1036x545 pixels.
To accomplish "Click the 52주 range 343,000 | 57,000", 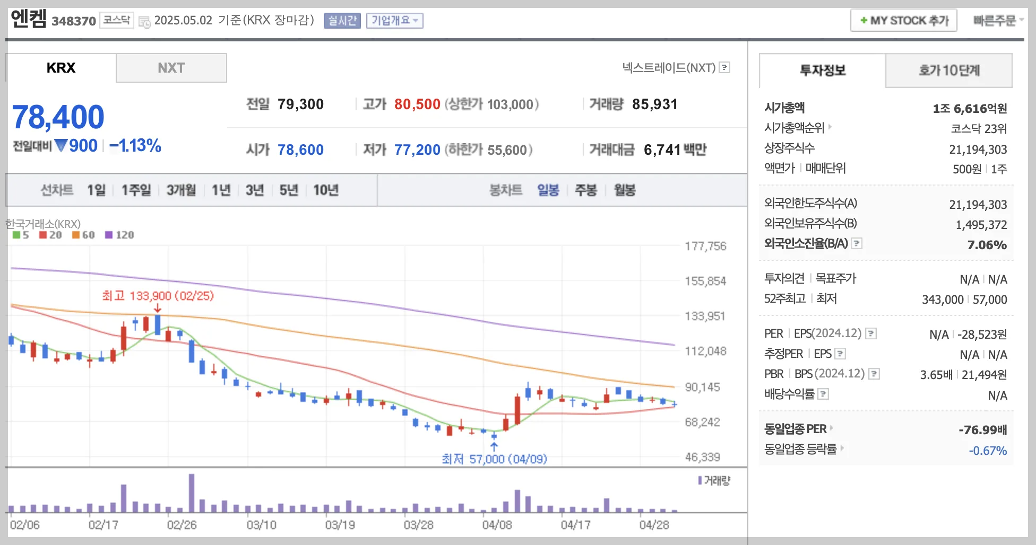I will click(x=964, y=300).
